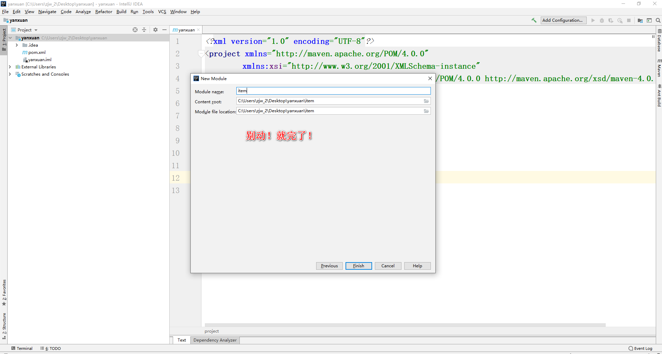Toggle the Structure tool window
The height and width of the screenshot is (354, 662).
[4, 325]
